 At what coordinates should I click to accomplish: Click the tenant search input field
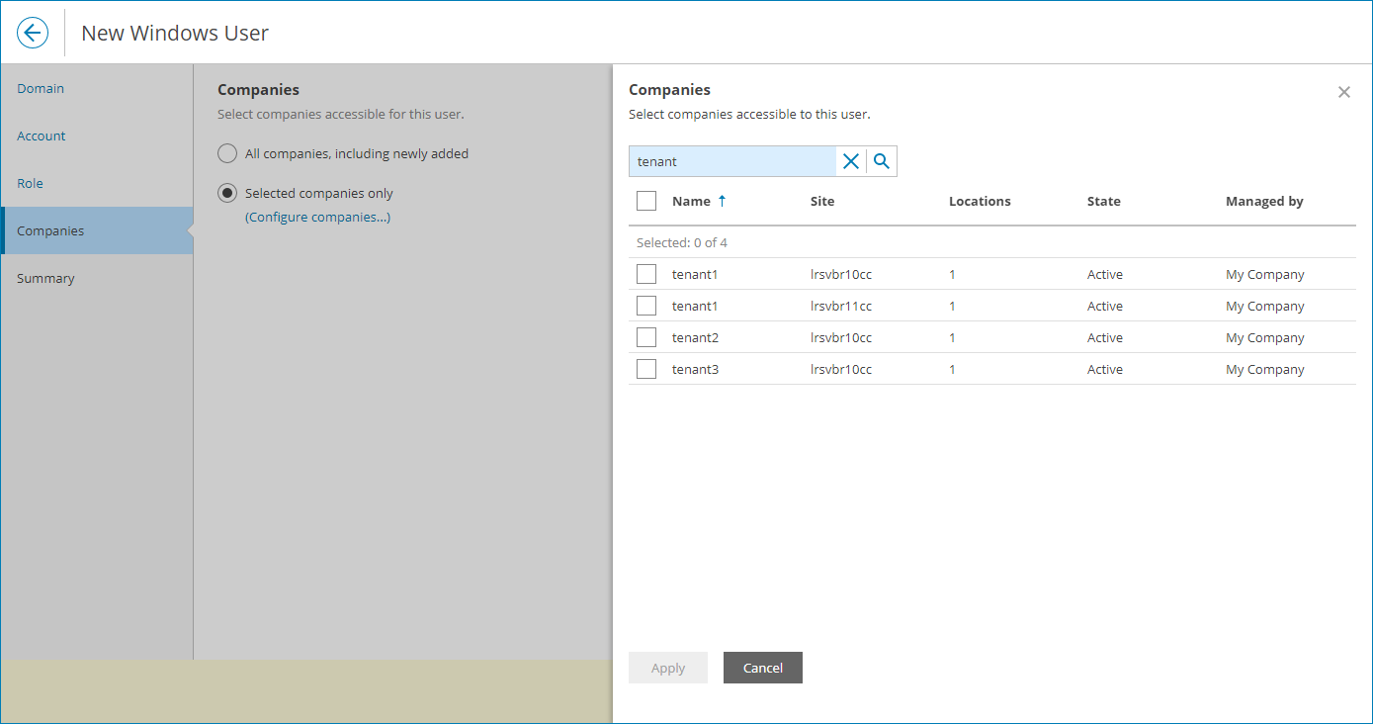pos(732,161)
